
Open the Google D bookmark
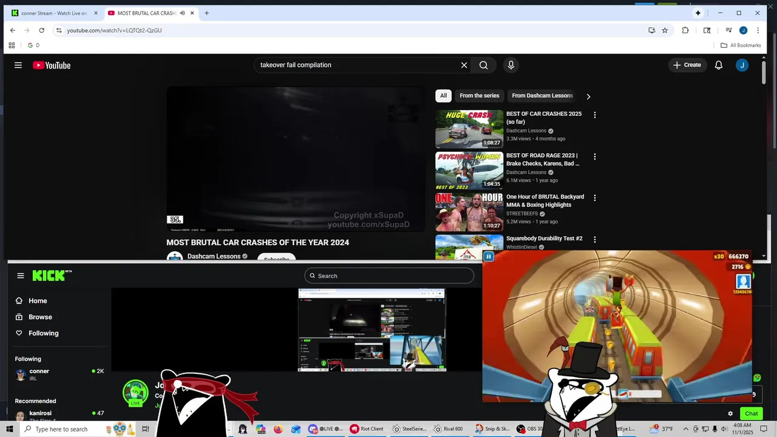[x=34, y=45]
